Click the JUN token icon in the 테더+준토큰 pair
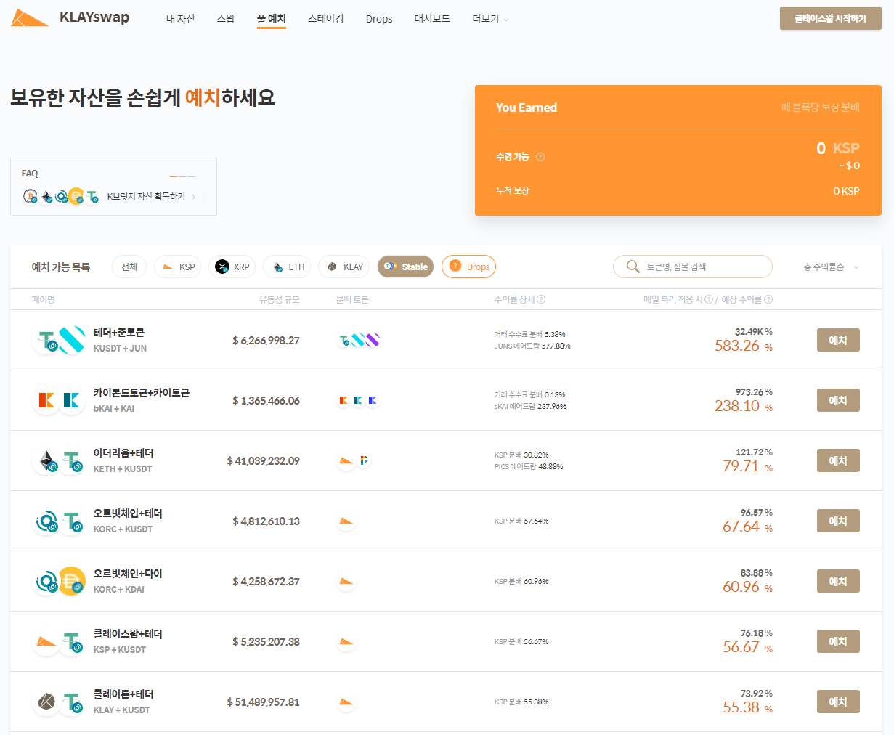894x735 pixels. pos(72,340)
